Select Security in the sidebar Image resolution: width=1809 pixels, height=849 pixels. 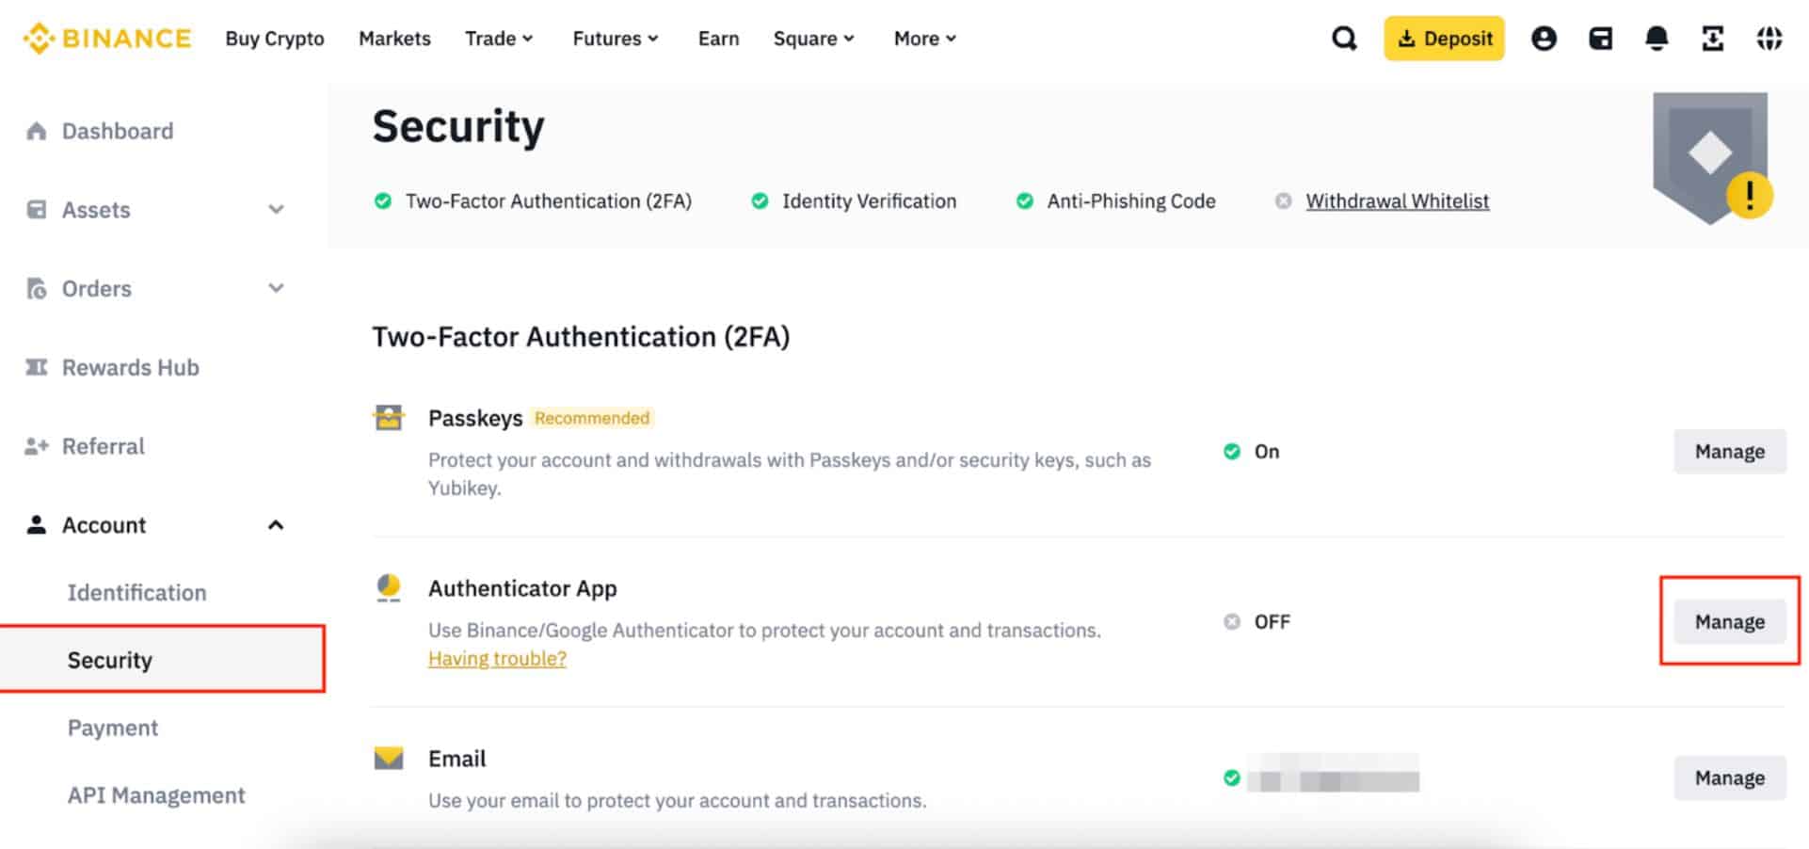[110, 660]
